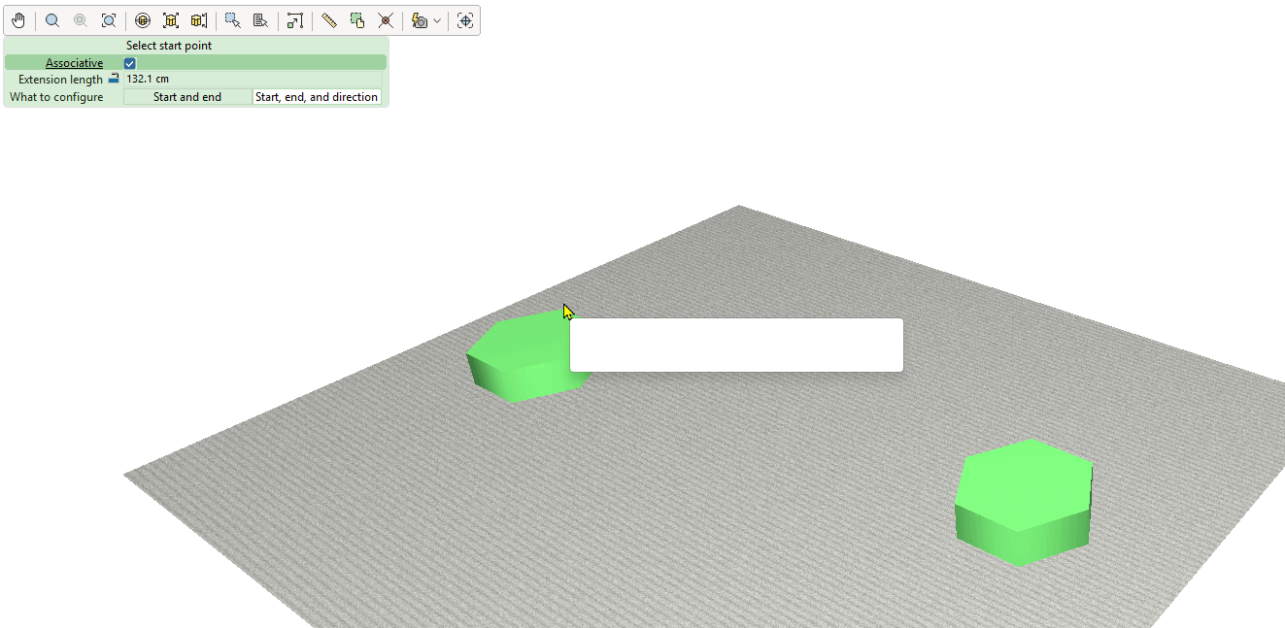Viewport: 1285px width, 628px height.
Task: Expand the camera snapshot dropdown arrow
Action: [437, 20]
